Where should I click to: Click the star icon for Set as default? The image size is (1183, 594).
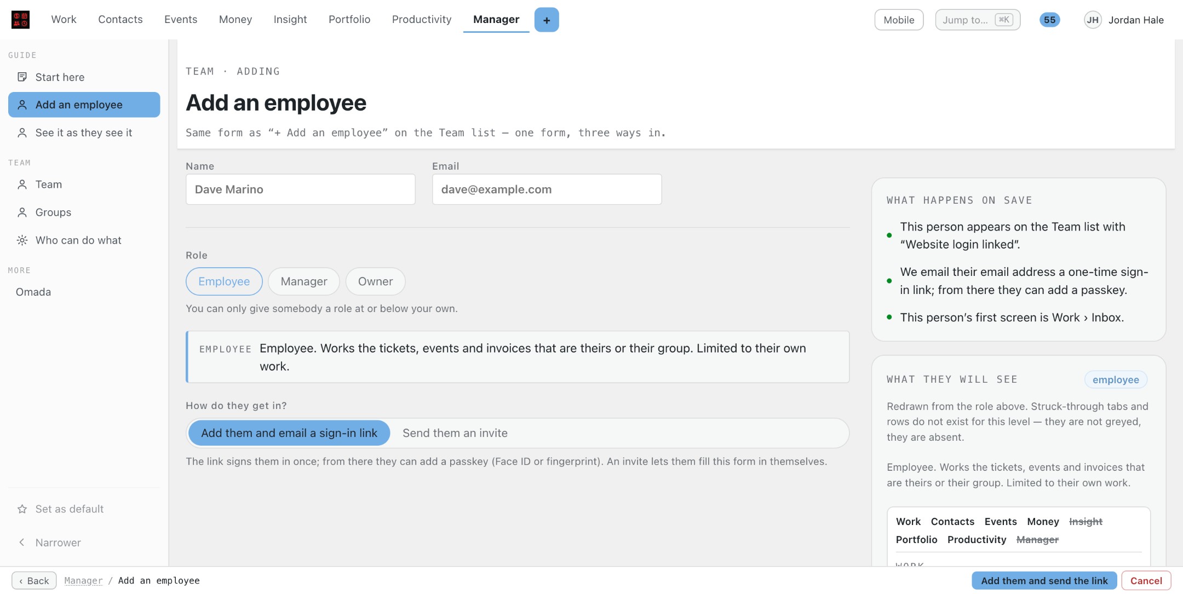[x=22, y=509]
